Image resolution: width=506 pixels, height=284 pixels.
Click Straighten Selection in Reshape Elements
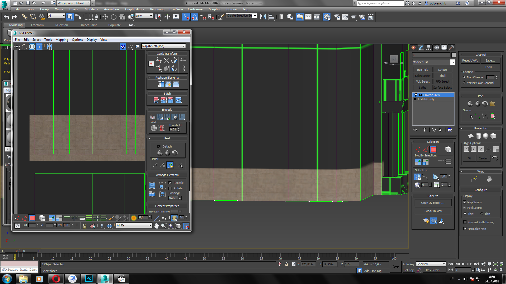[161, 84]
